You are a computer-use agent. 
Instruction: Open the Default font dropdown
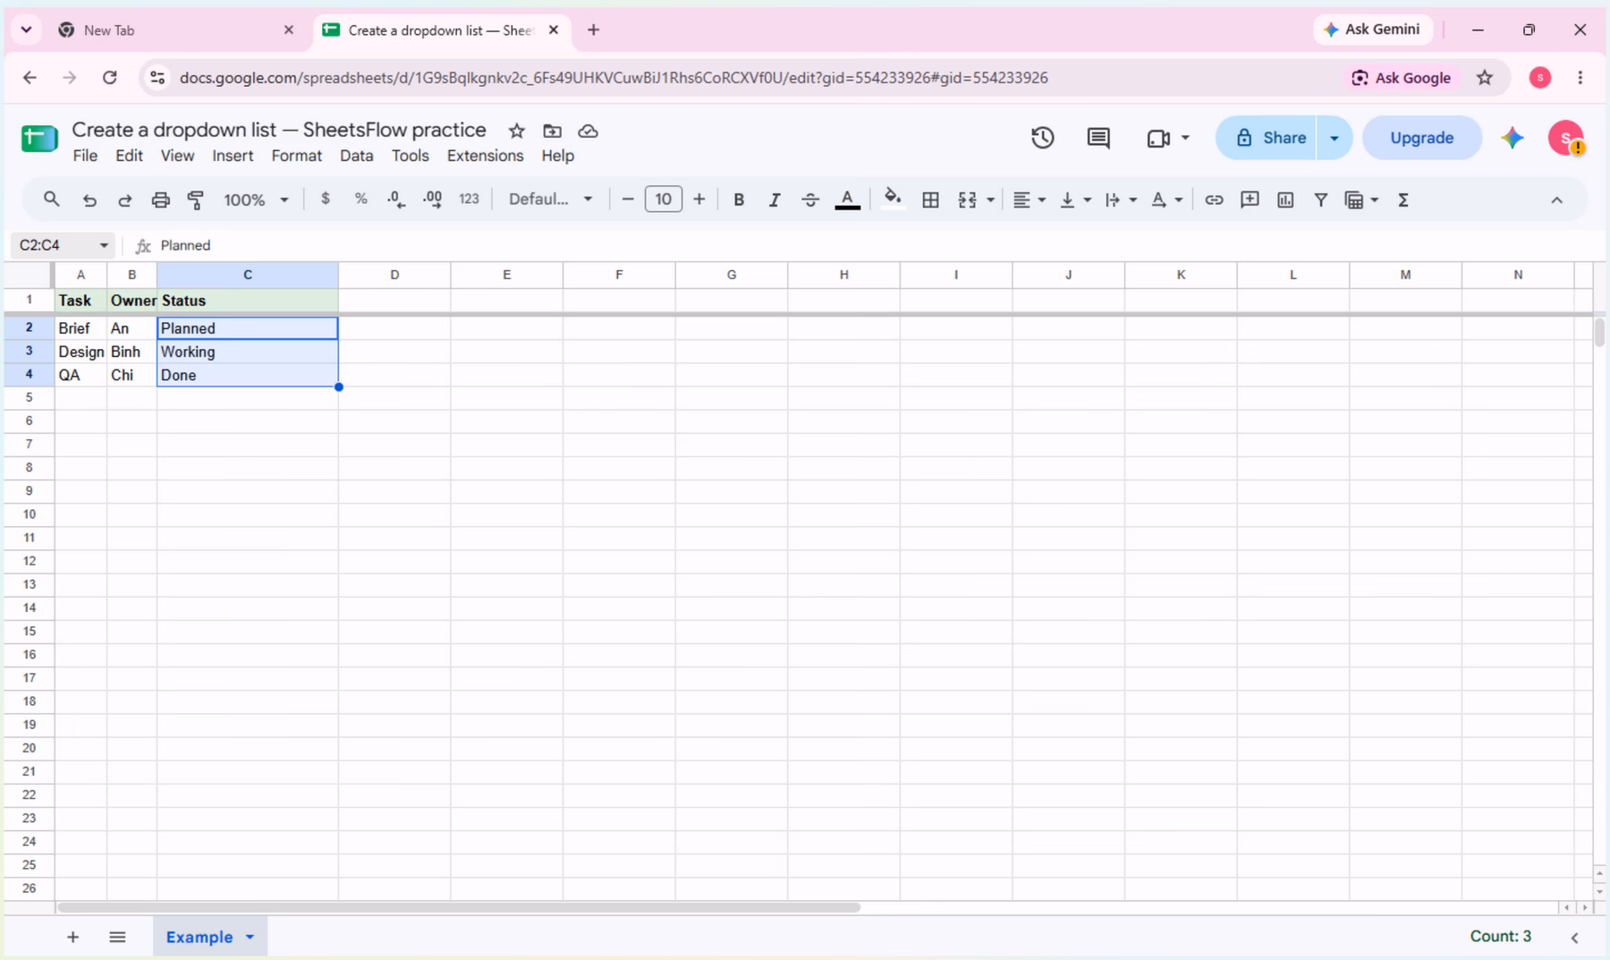[x=551, y=199]
